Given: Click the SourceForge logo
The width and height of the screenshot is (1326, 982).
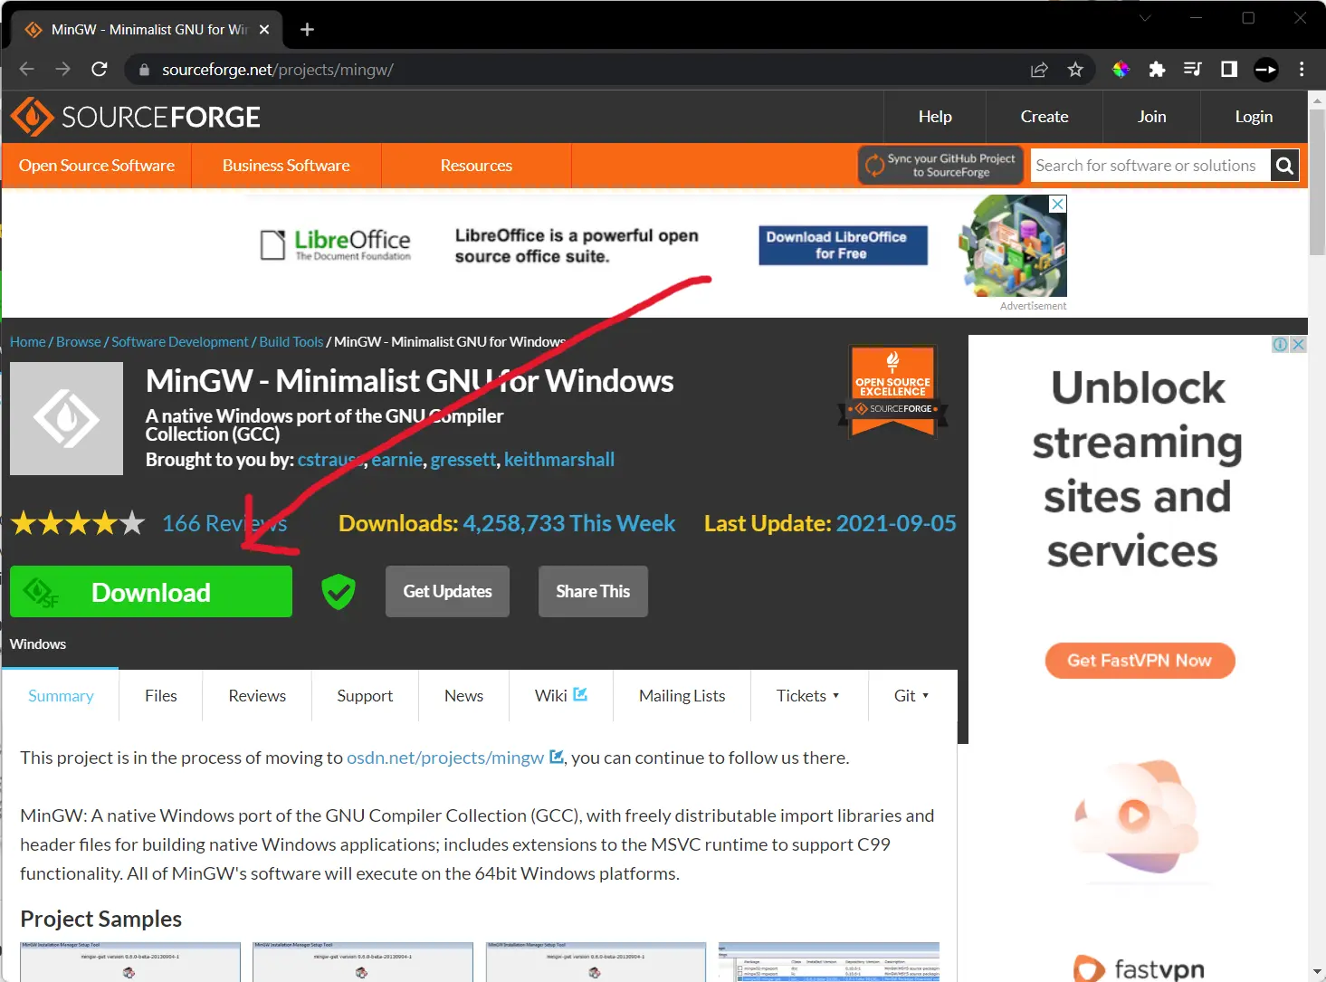Looking at the screenshot, I should coord(136,117).
